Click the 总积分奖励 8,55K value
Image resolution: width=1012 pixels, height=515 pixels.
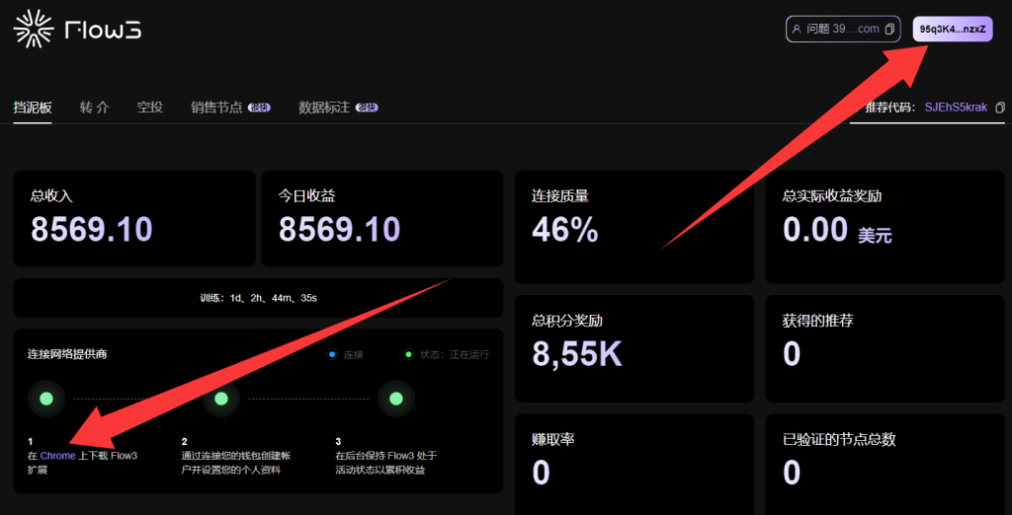click(577, 353)
